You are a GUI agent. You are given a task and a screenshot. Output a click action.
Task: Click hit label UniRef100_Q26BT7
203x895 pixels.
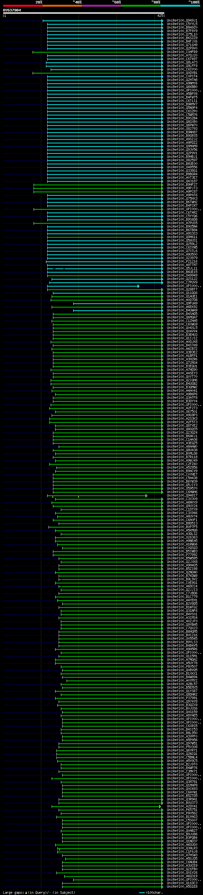[x=182, y=290]
